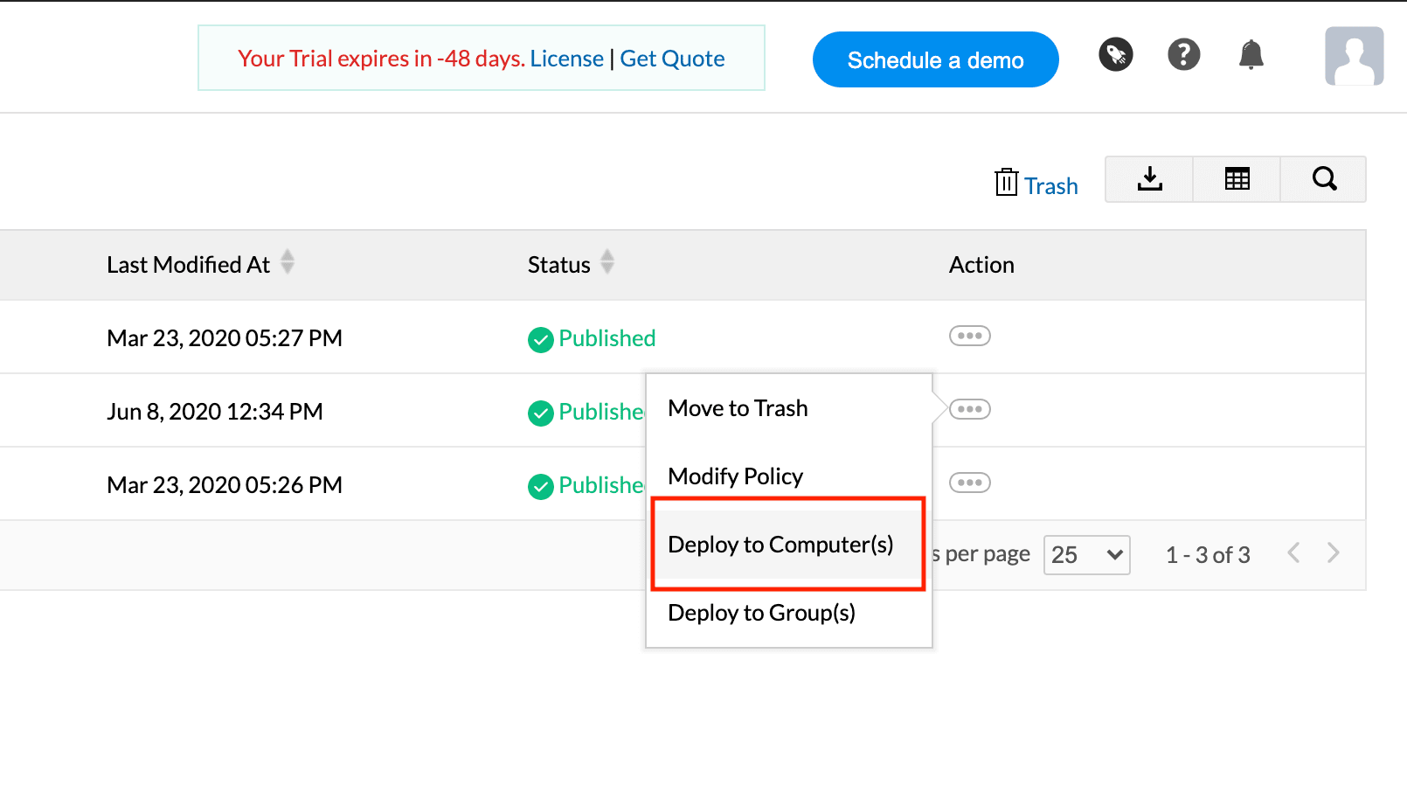Expand the rows per page dropdown
Image resolution: width=1407 pixels, height=792 pixels.
tap(1086, 555)
